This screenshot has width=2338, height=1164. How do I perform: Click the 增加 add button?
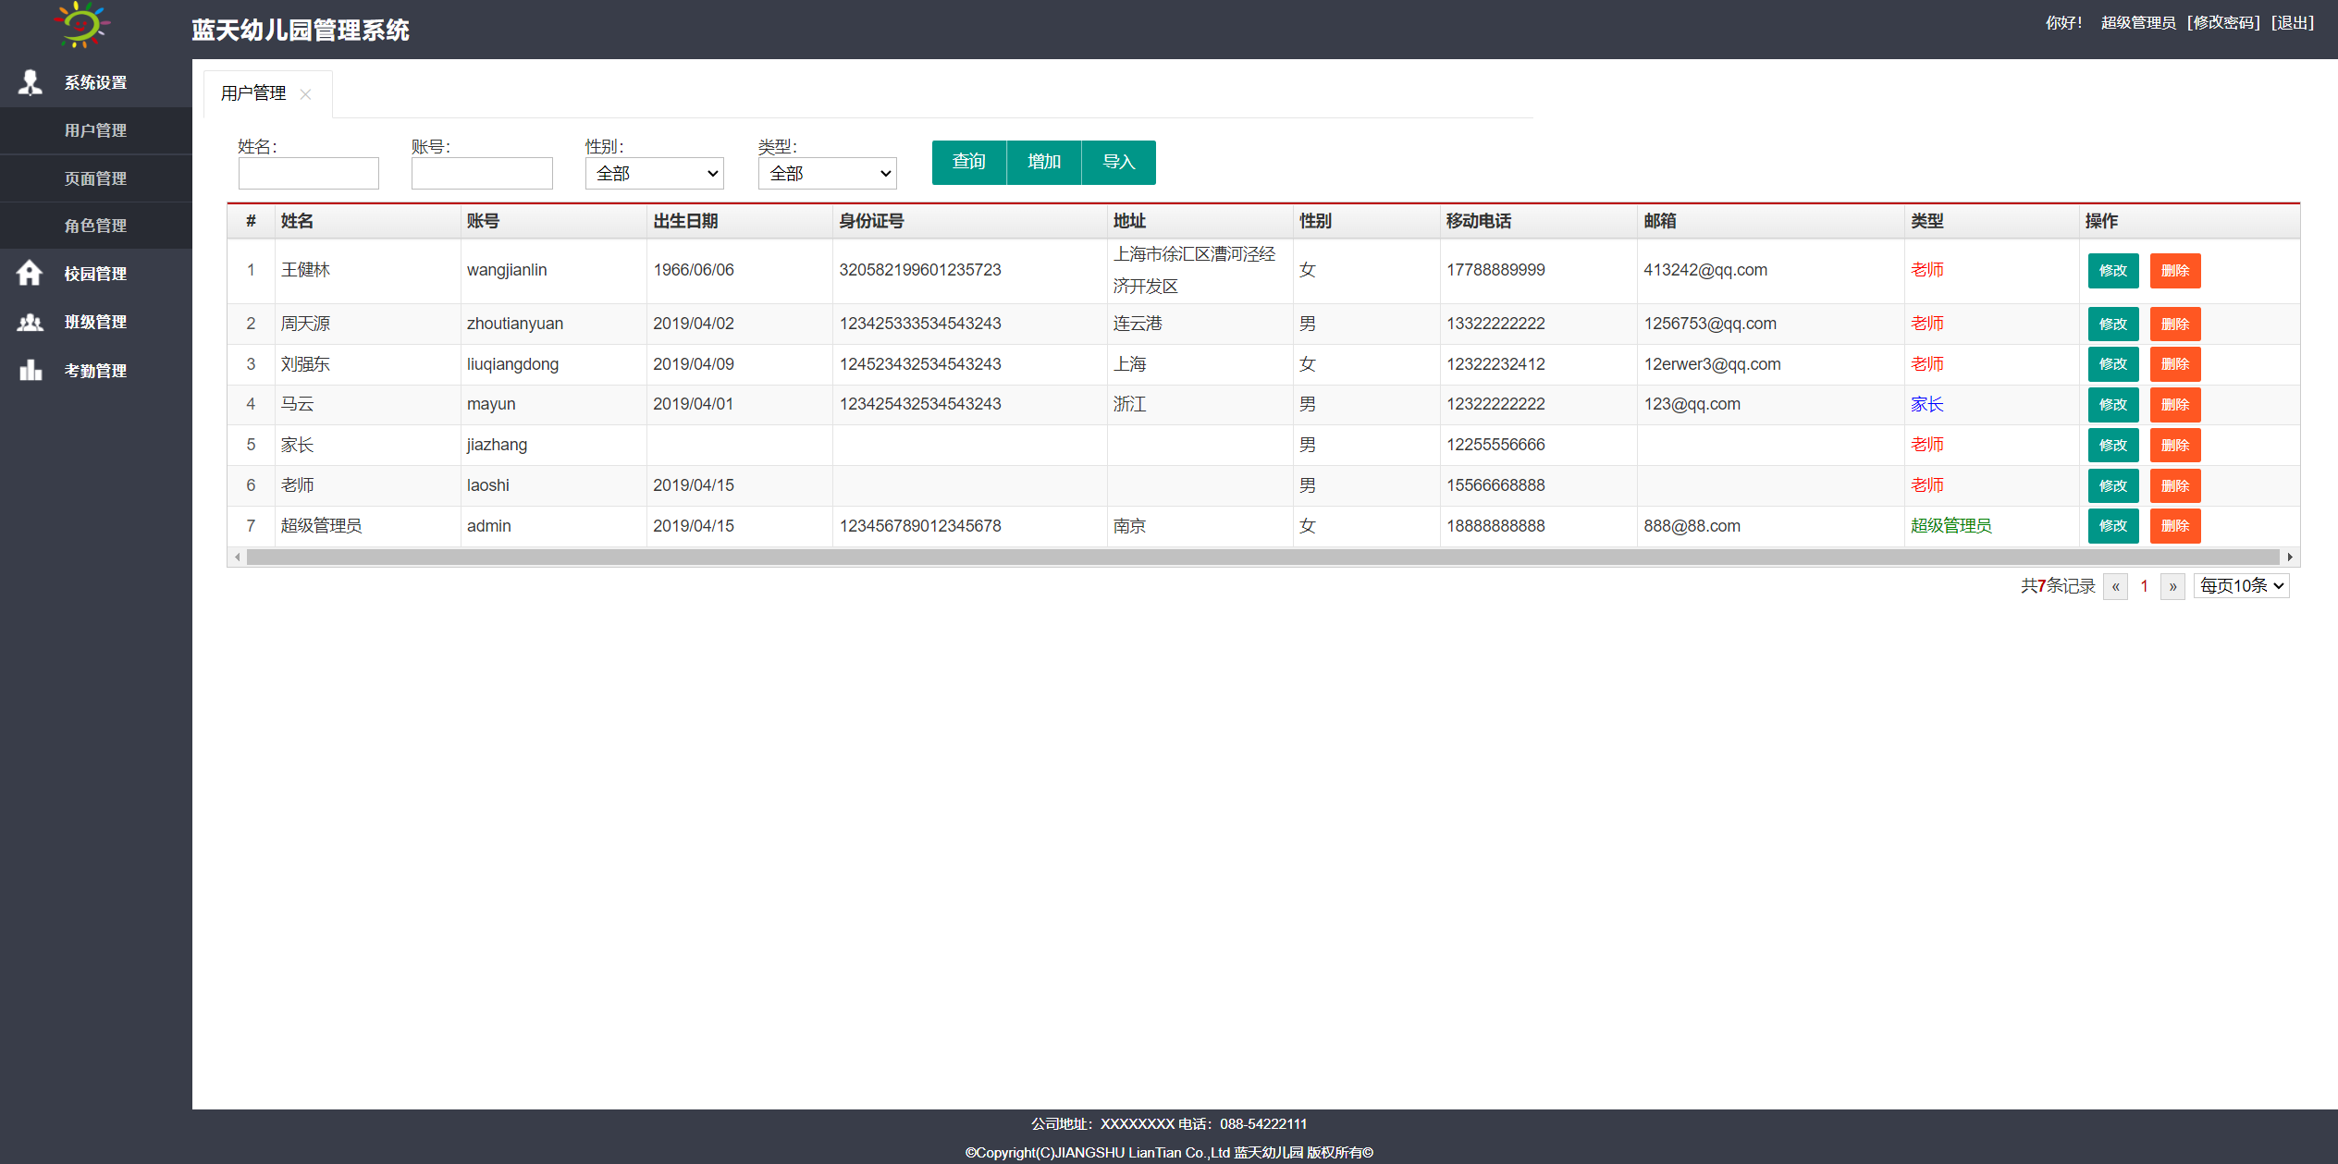(1044, 162)
